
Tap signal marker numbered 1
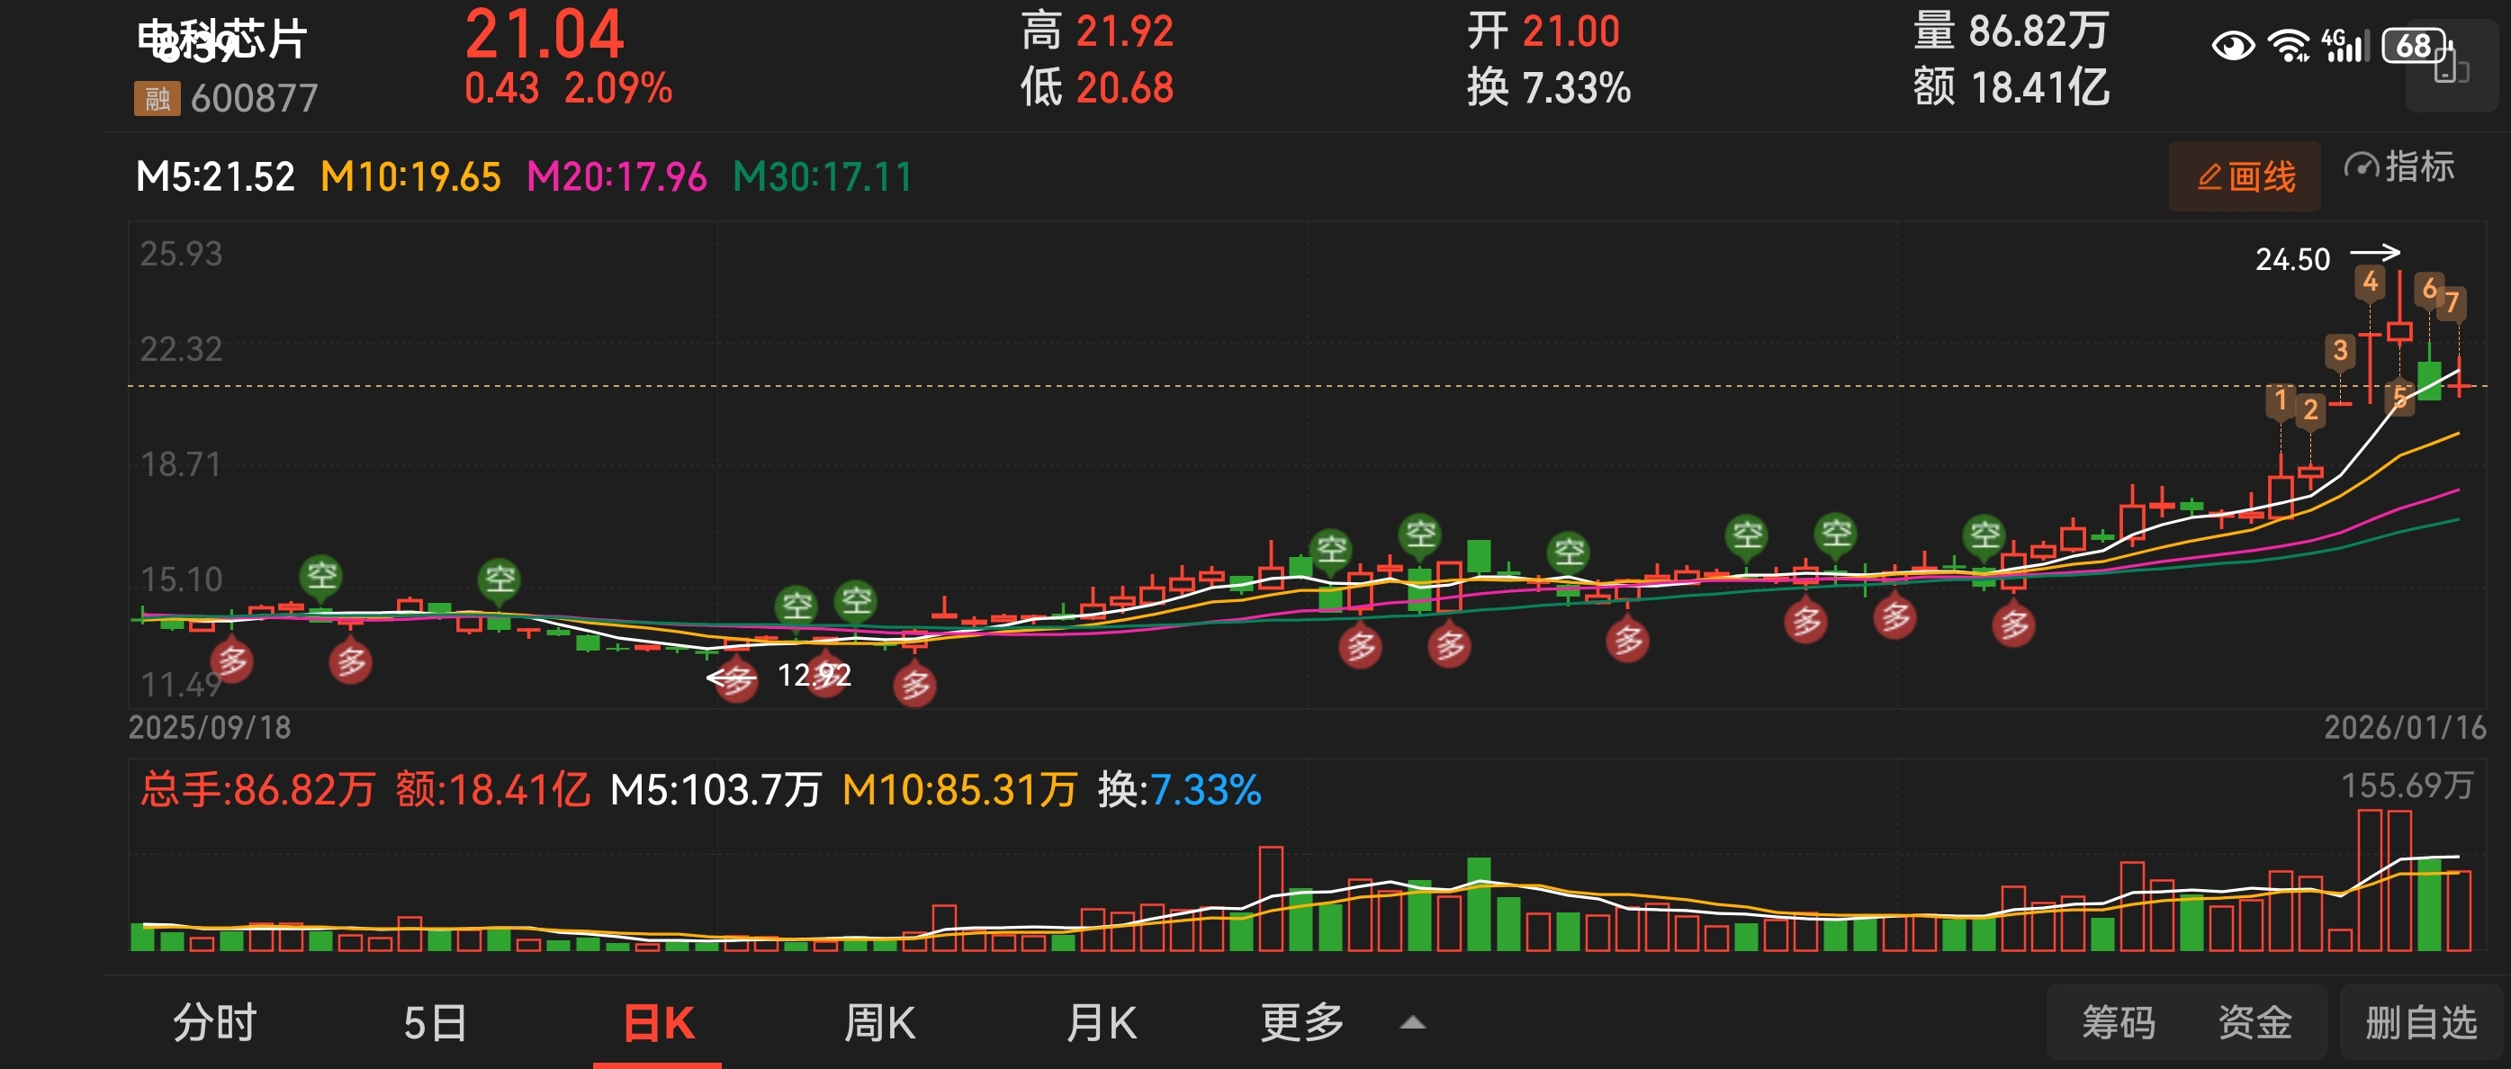[x=2279, y=400]
